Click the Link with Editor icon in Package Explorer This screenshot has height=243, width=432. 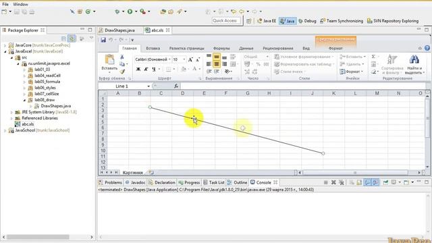72,38
